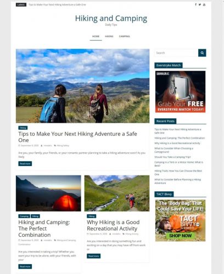Focus the Search input field
The height and width of the screenshot is (274, 224).
point(176,53)
